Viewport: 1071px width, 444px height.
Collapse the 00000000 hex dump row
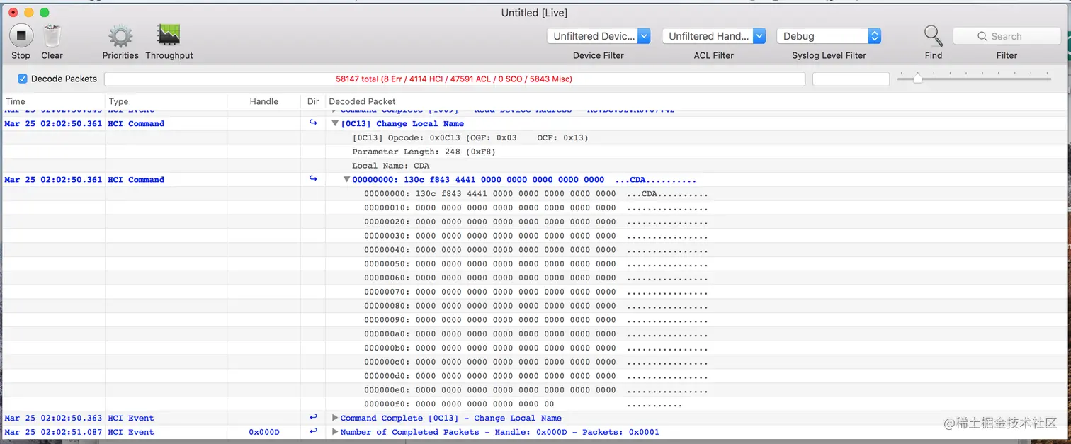346,180
